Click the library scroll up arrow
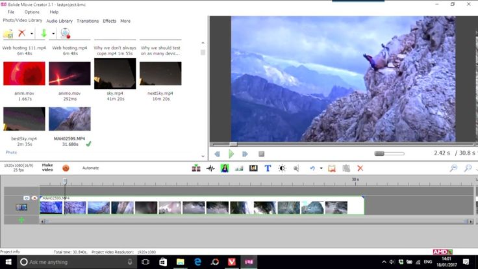The width and height of the screenshot is (478, 269). click(x=203, y=43)
